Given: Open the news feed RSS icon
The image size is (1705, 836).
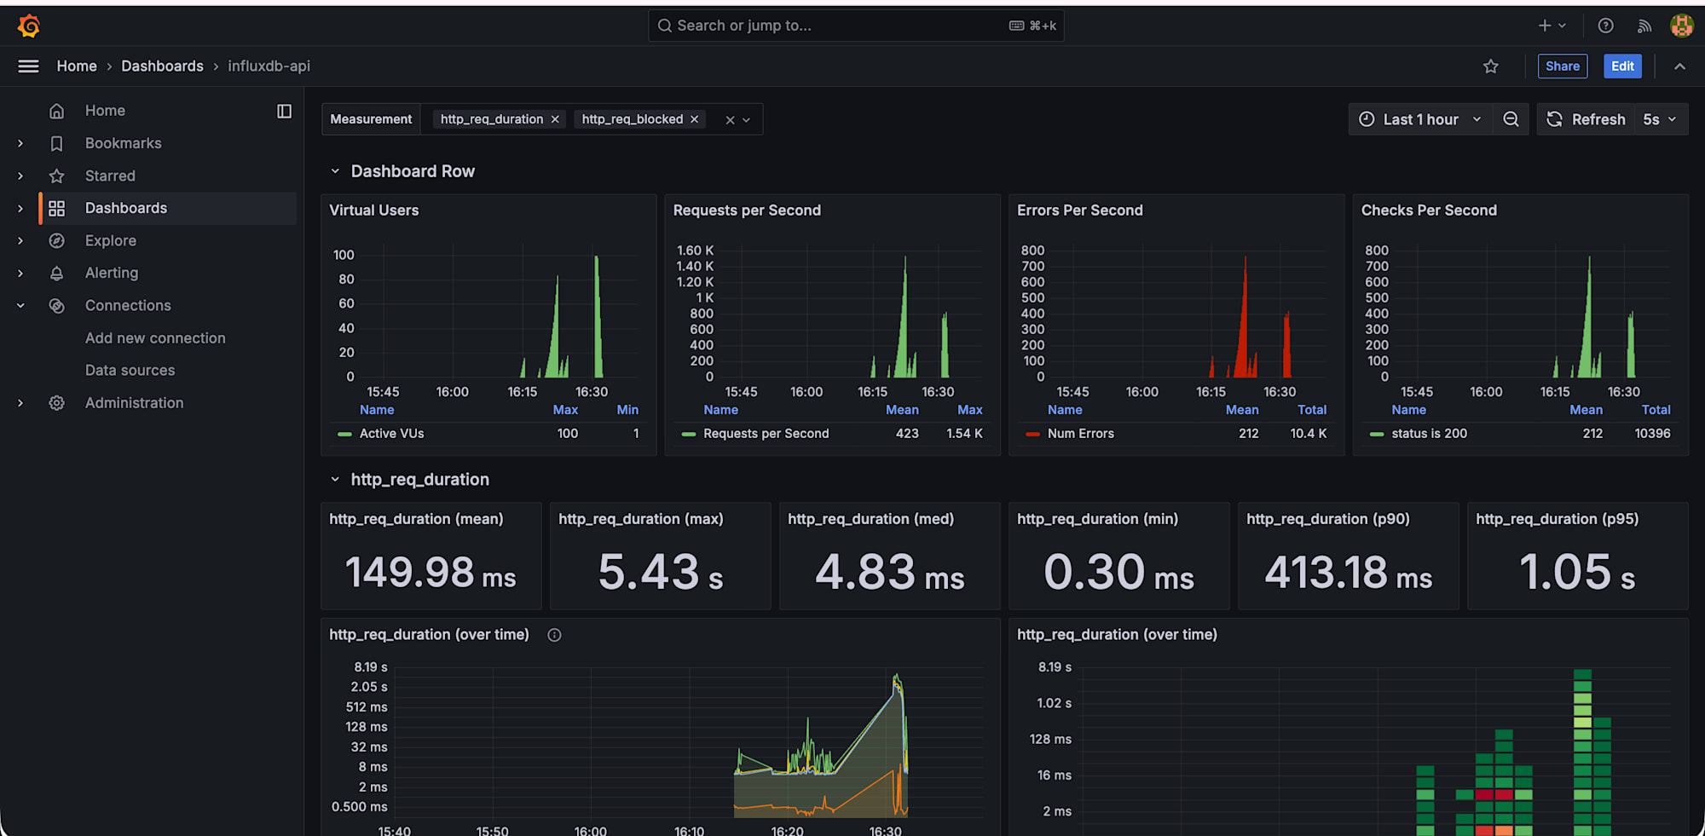Looking at the screenshot, I should [1644, 26].
